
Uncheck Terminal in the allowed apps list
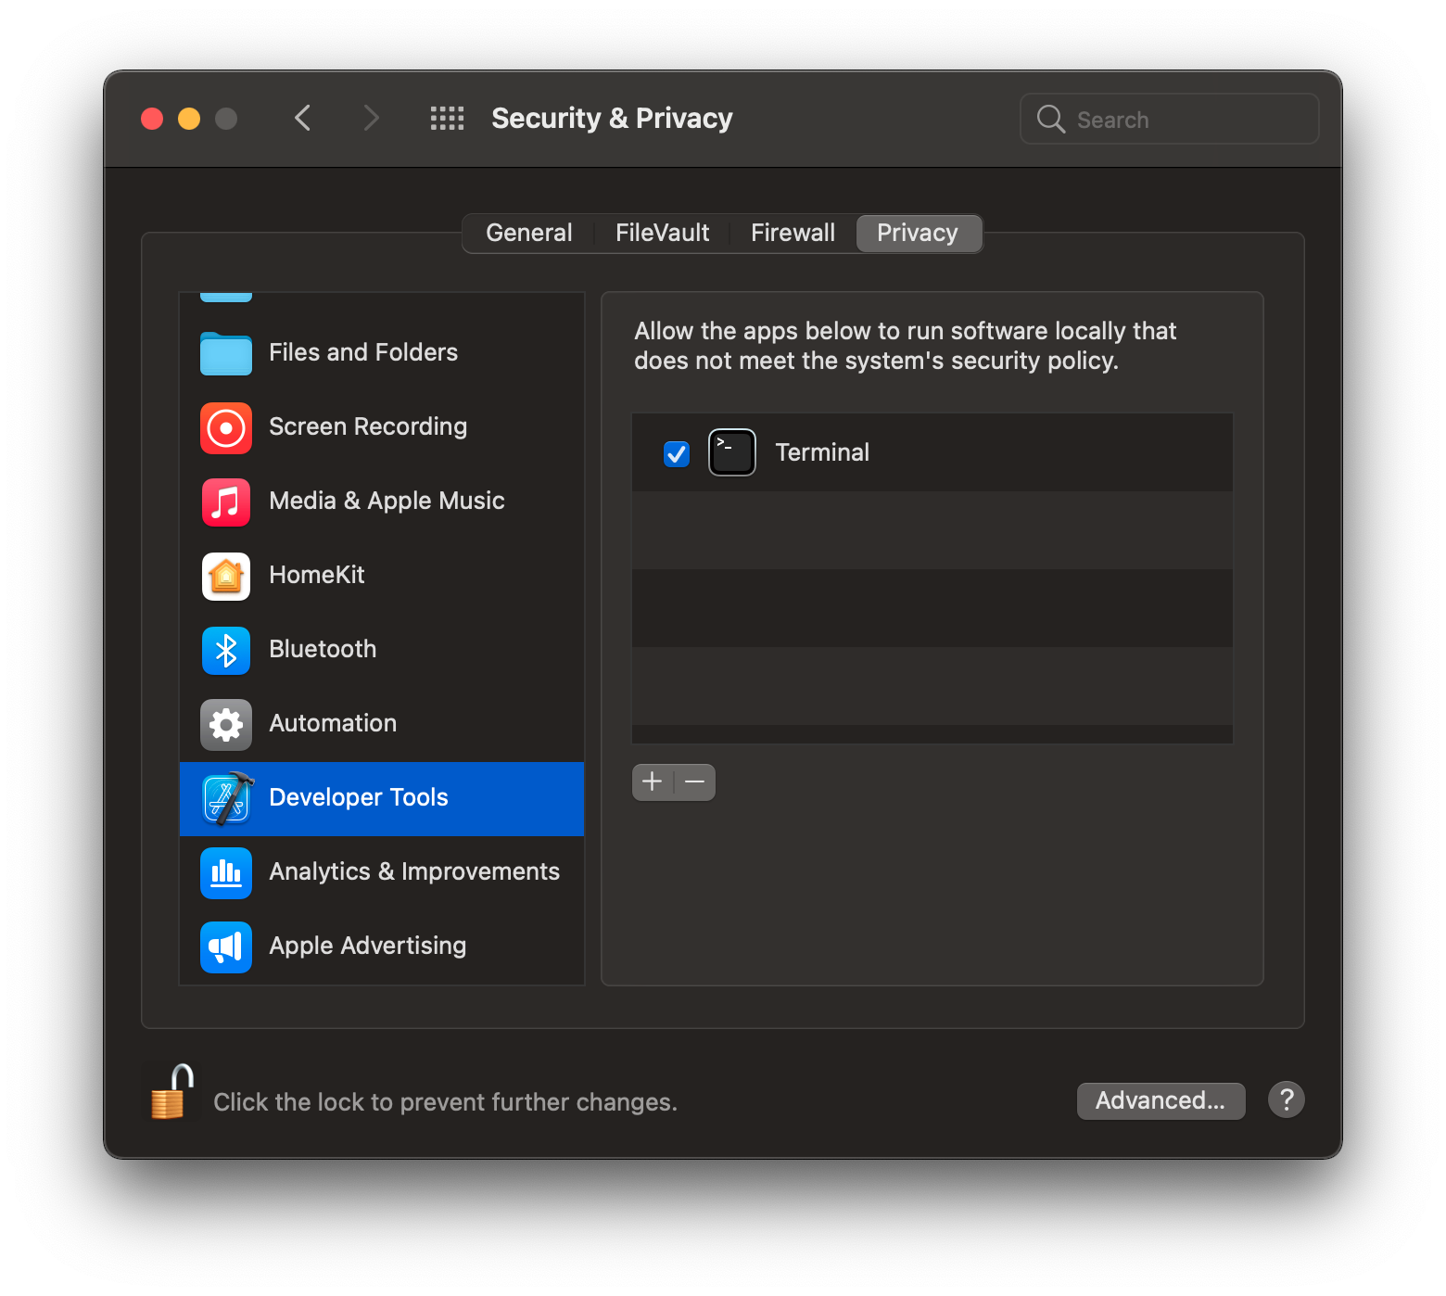[677, 453]
